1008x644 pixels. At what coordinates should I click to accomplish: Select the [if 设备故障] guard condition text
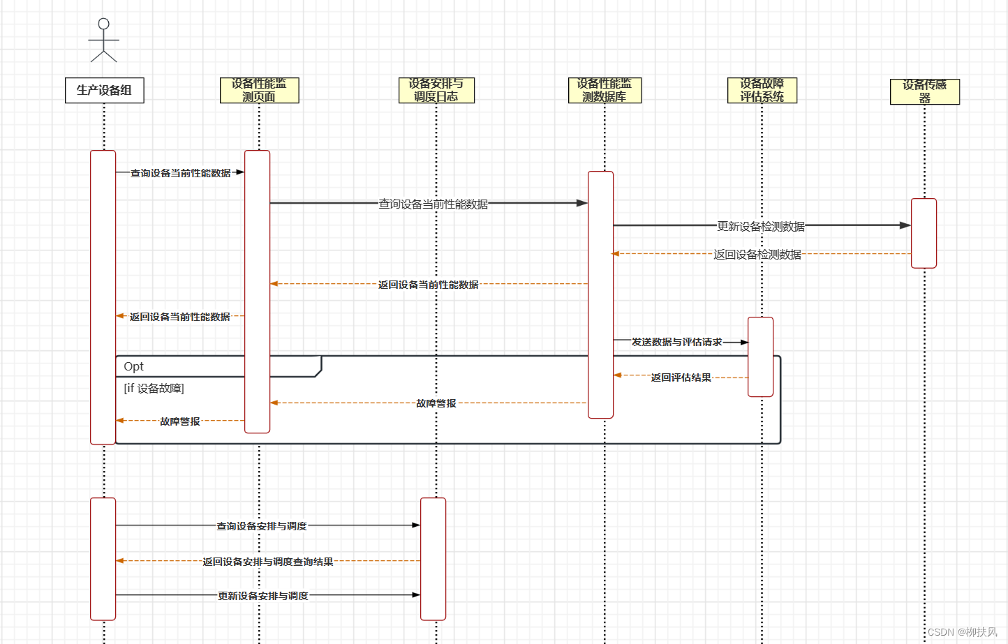point(154,389)
